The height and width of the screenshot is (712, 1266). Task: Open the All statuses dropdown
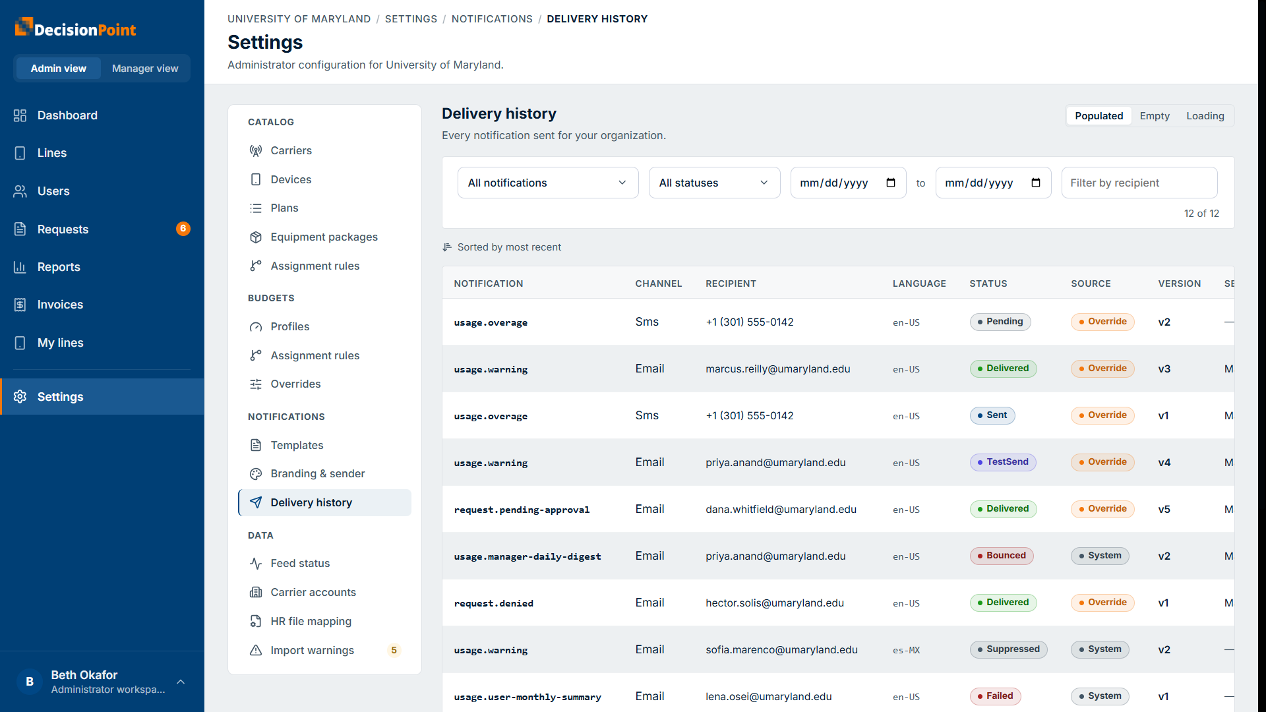tap(715, 183)
